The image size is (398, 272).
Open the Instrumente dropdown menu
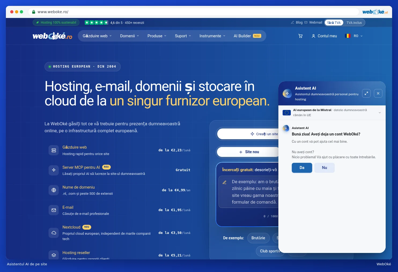[212, 36]
